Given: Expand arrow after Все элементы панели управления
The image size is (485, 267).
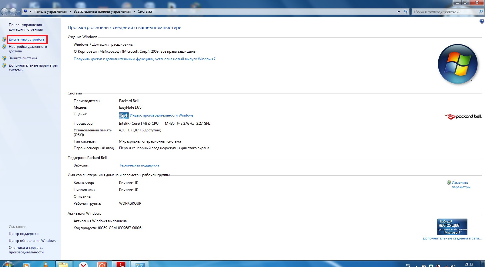Looking at the screenshot, I should pos(134,12).
